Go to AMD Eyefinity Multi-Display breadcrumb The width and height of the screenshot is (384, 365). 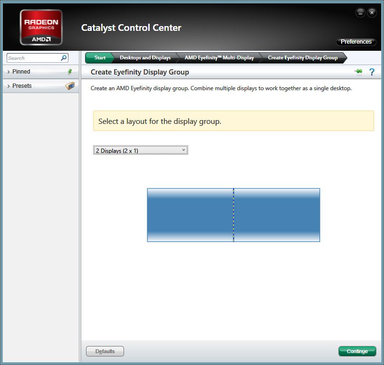[219, 58]
